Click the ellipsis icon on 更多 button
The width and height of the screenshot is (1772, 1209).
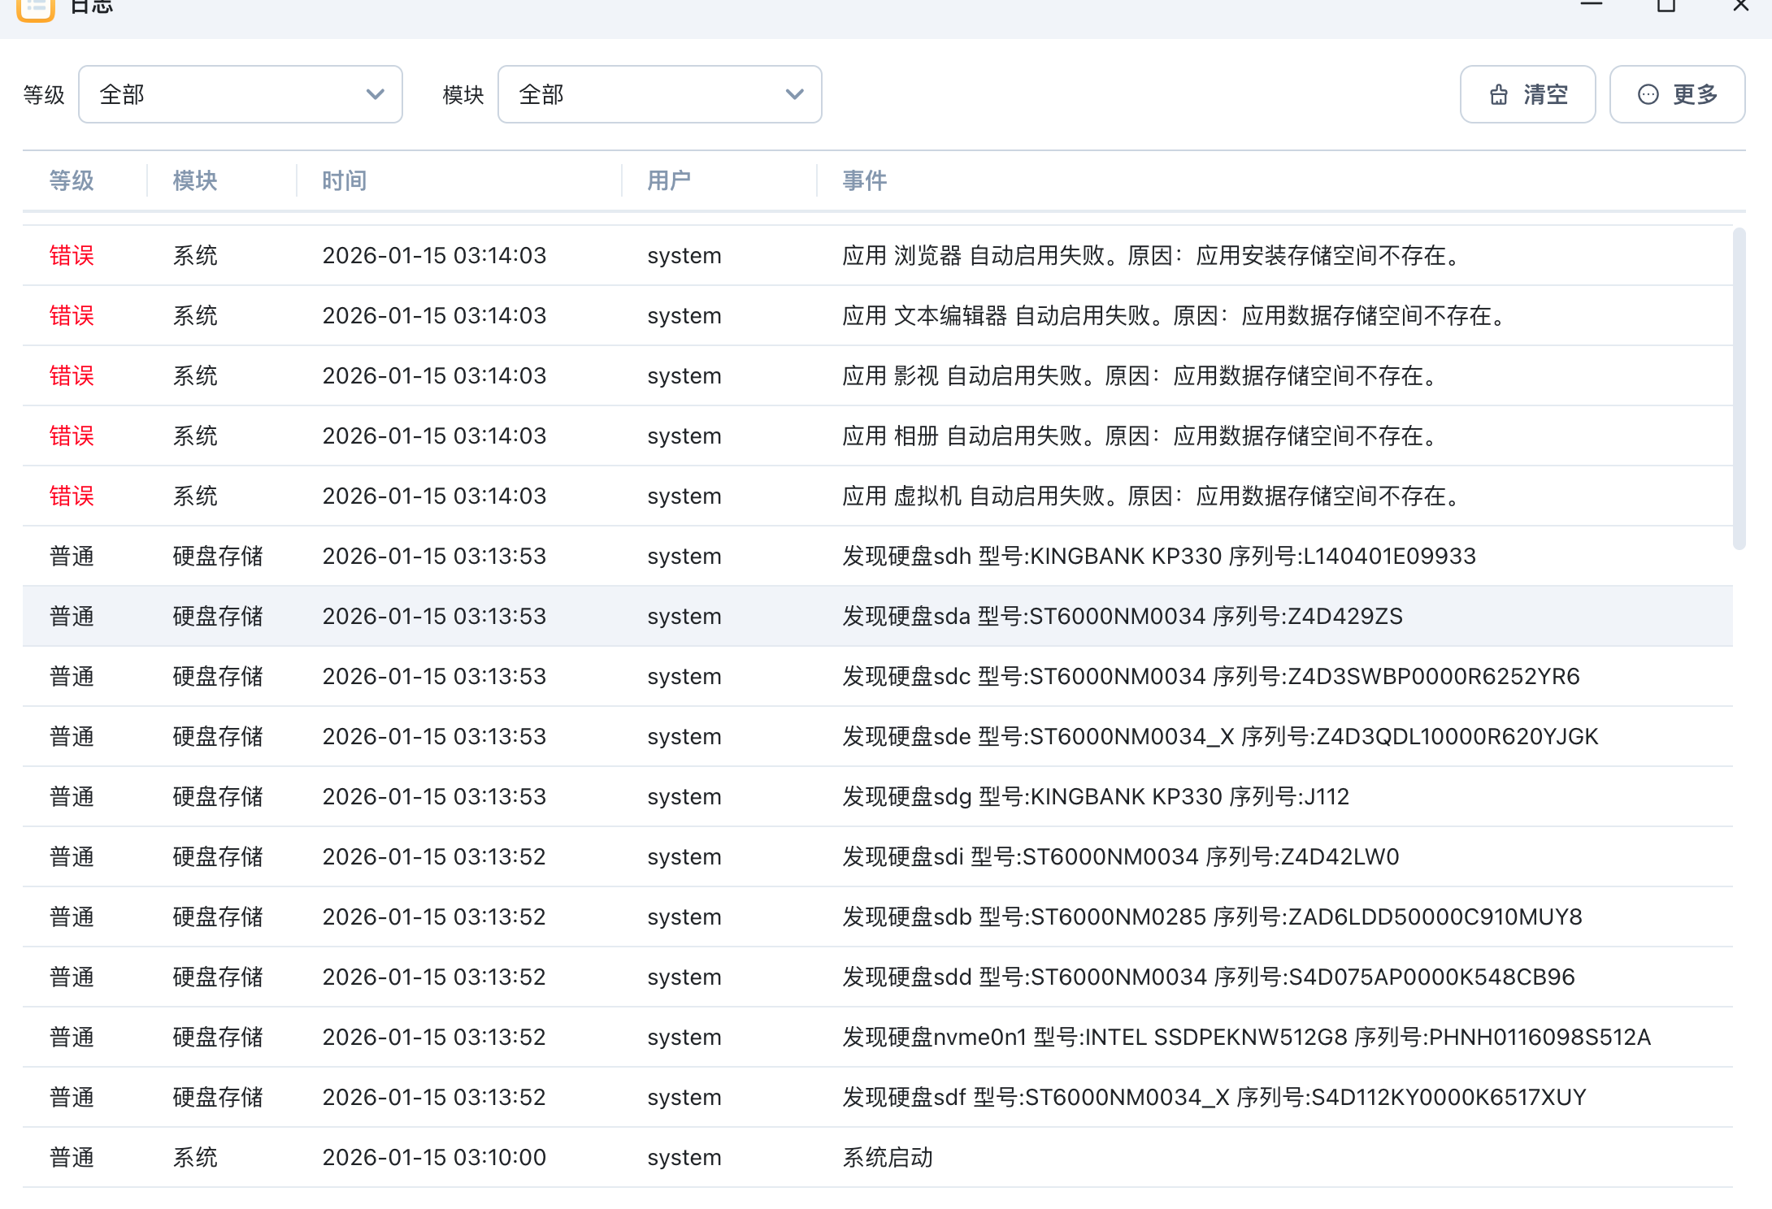coord(1648,95)
